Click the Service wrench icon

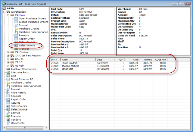coord(8,113)
